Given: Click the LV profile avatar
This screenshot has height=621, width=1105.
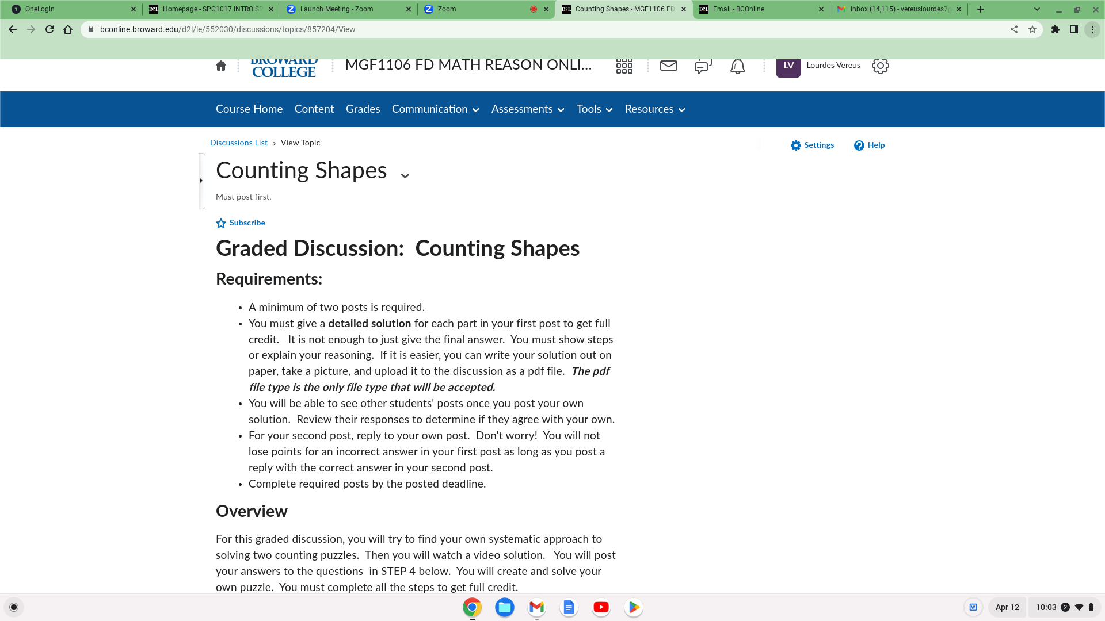Looking at the screenshot, I should point(788,66).
